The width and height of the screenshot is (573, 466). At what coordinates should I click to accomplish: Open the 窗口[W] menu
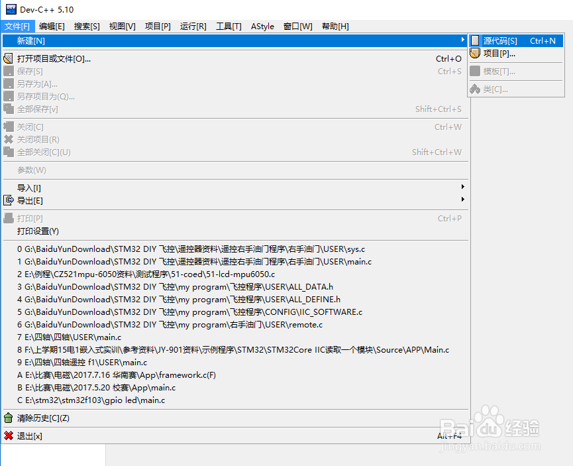tap(298, 27)
